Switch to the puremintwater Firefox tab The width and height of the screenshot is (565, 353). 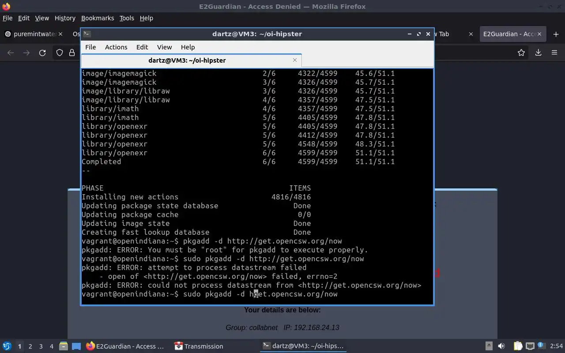[x=33, y=34]
